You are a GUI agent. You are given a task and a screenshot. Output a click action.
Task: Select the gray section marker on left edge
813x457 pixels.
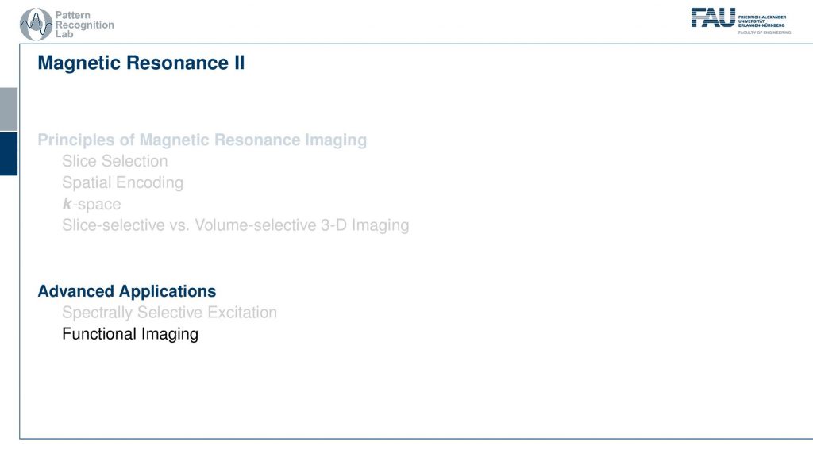pos(9,109)
